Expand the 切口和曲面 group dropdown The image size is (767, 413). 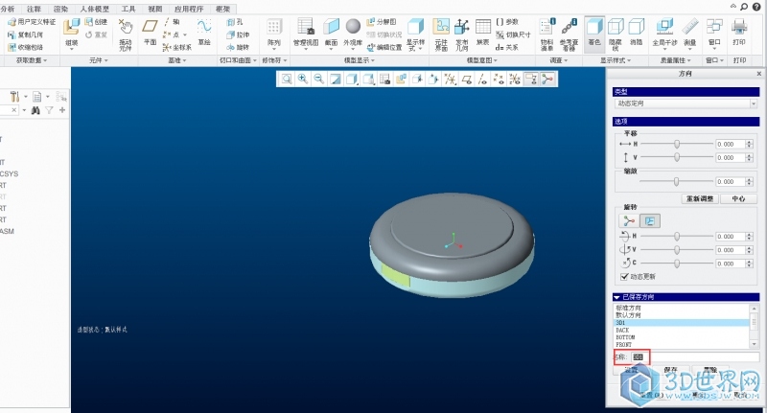[x=238, y=60]
